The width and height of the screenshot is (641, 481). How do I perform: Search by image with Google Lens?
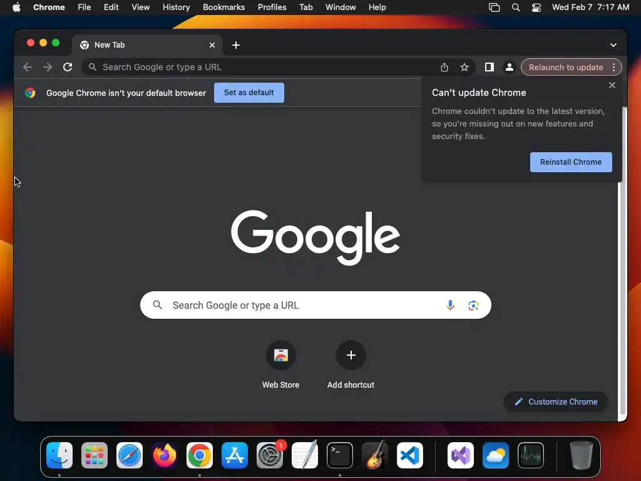point(473,305)
